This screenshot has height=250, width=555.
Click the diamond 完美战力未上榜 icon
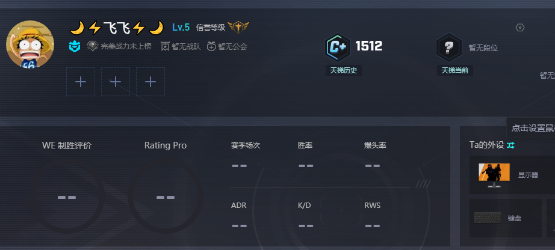coord(92,46)
